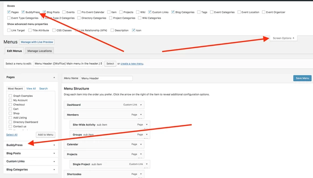Enable the Event Location checkbox
The width and height of the screenshot is (313, 178).
click(x=239, y=12)
